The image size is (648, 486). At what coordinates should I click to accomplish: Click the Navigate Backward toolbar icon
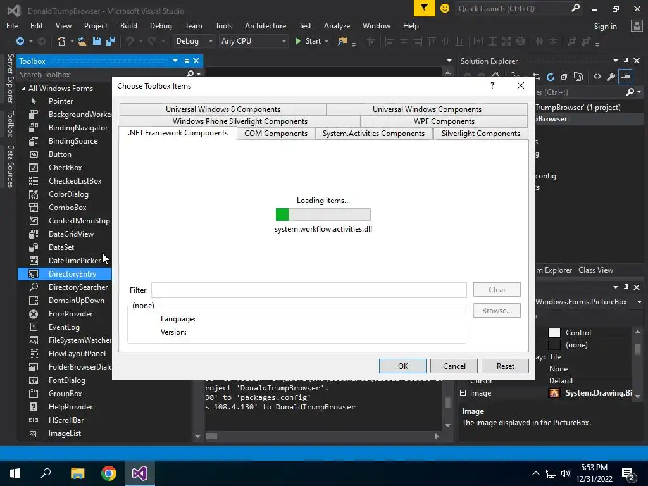[x=20, y=41]
